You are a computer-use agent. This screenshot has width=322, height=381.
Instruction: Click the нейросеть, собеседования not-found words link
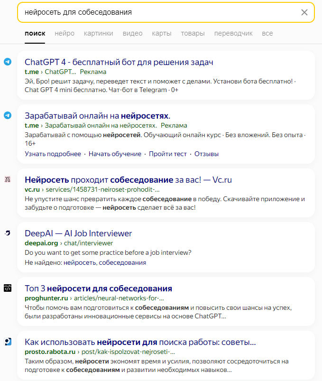tap(105, 263)
